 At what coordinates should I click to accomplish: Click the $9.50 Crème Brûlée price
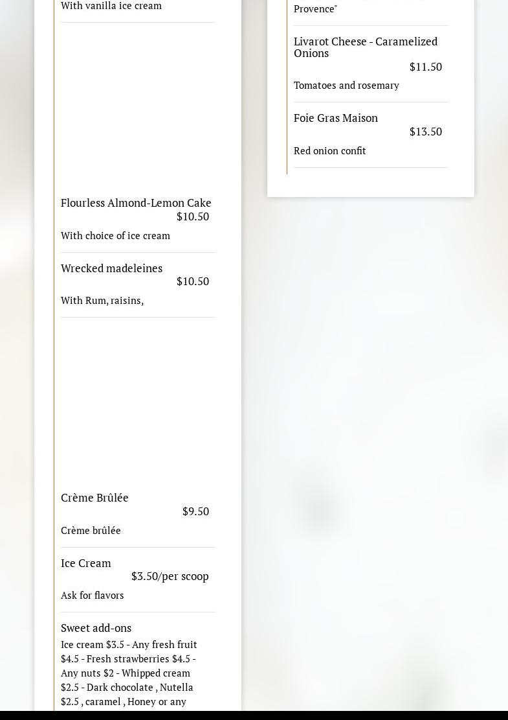[x=195, y=511]
